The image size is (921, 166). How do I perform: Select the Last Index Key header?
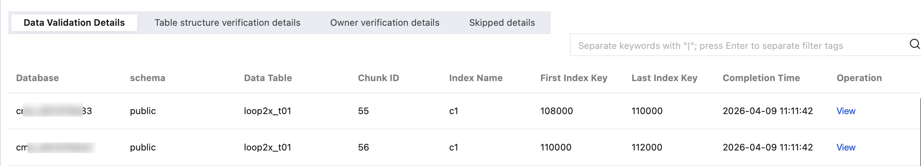[x=665, y=78]
